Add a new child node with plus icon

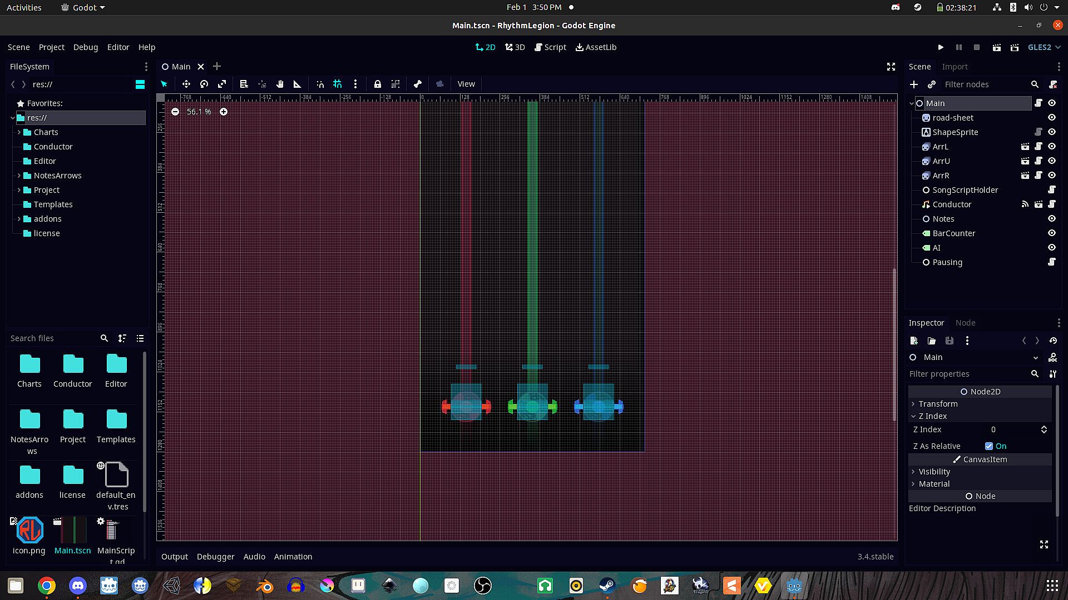[914, 84]
